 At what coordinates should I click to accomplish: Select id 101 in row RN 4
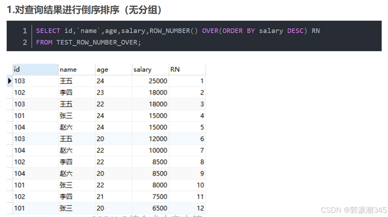[35, 115]
